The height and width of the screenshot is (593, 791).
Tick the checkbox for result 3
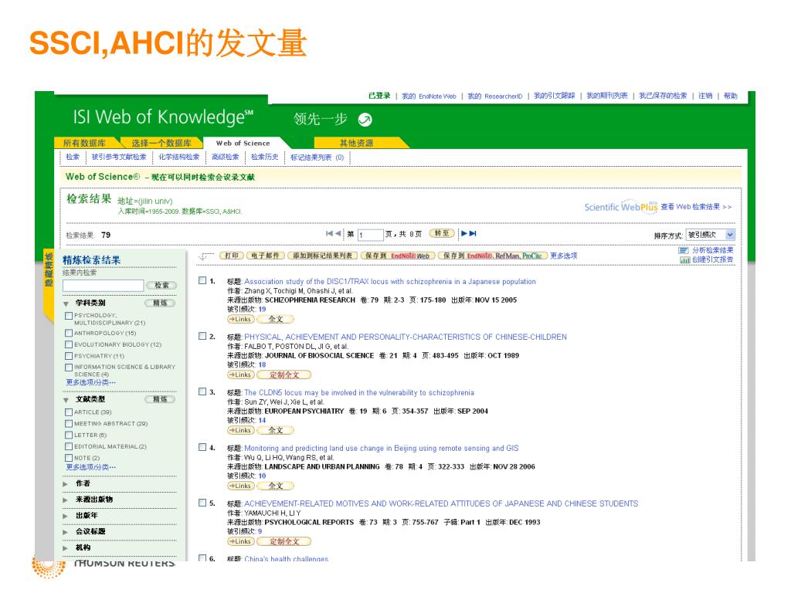(202, 391)
